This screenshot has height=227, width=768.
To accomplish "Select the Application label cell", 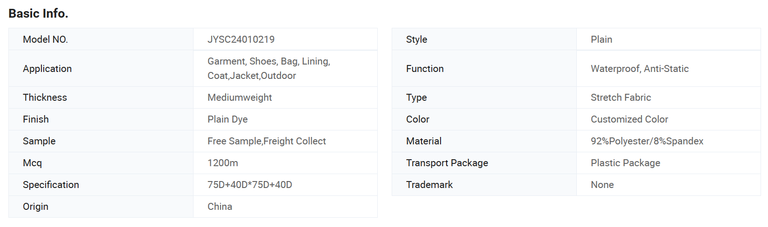I will [x=101, y=69].
